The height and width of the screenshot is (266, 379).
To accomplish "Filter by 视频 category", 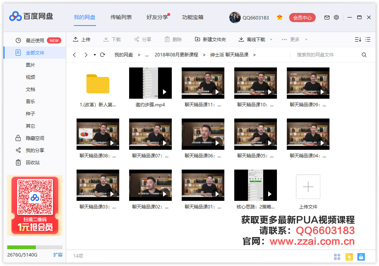I will [x=30, y=77].
